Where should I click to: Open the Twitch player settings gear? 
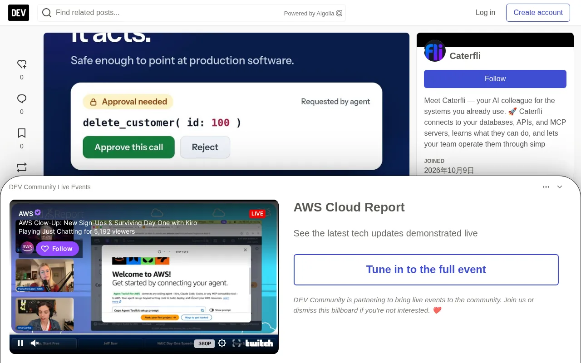click(x=222, y=343)
